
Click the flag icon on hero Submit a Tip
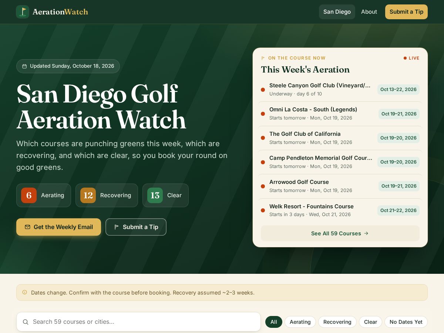(117, 227)
